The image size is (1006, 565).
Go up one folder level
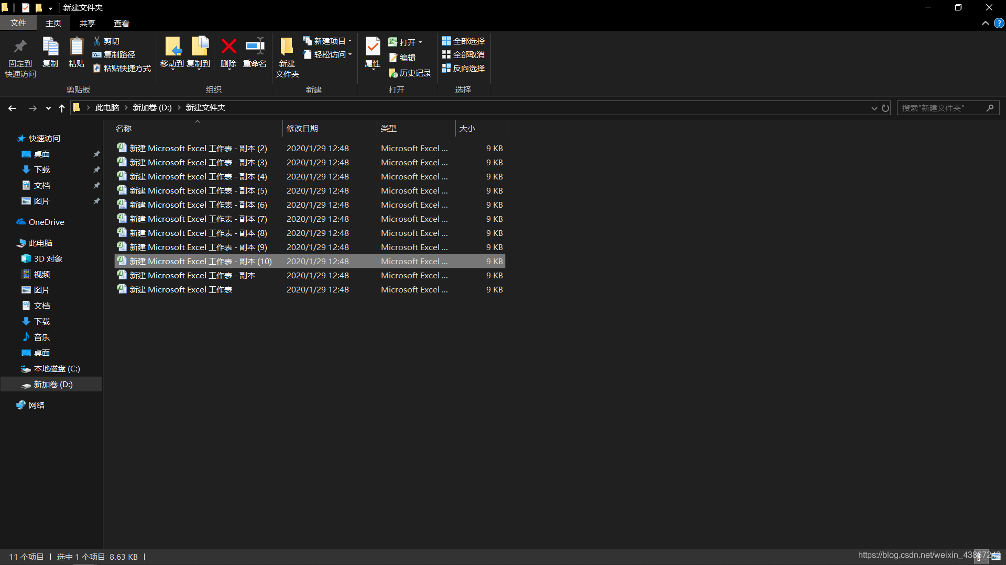62,108
